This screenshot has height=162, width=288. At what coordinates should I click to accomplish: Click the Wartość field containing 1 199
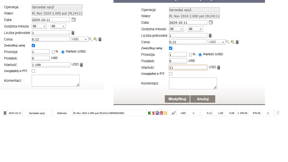51,65
